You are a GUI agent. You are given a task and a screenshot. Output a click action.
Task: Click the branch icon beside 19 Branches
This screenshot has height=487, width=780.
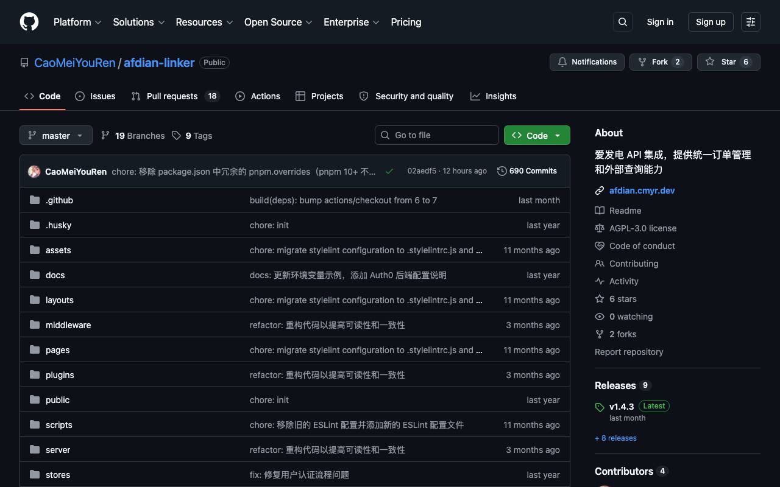coord(105,135)
